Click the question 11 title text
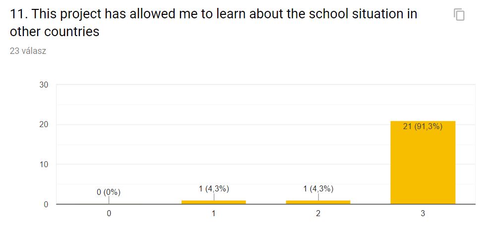This screenshot has height=228, width=485. (x=214, y=23)
